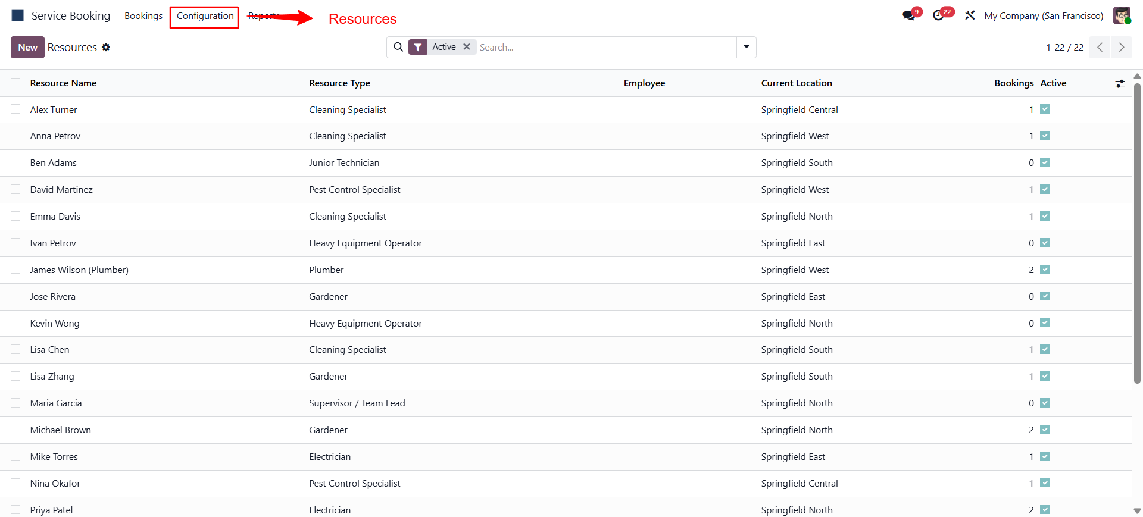Go to the next page arrow

1122,47
